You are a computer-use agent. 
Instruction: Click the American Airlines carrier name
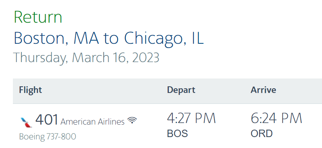pos(92,122)
